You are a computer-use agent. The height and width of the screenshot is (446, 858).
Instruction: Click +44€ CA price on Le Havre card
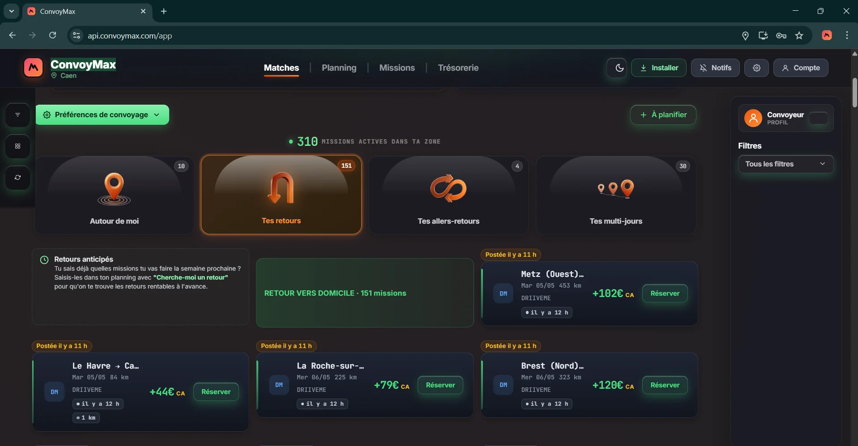[x=167, y=392]
